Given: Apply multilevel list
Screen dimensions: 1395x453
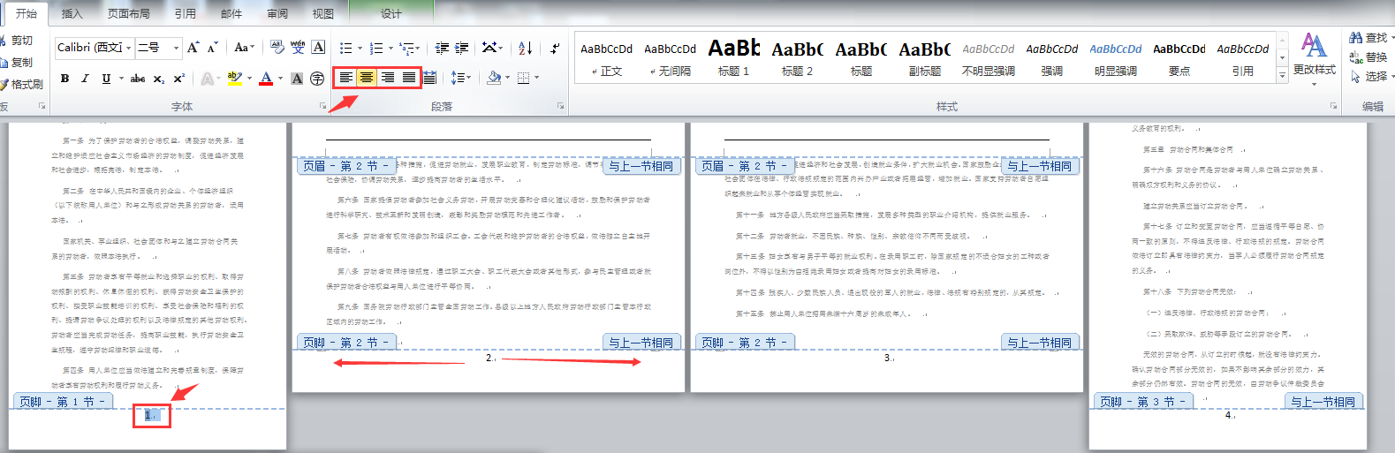Looking at the screenshot, I should pyautogui.click(x=406, y=48).
